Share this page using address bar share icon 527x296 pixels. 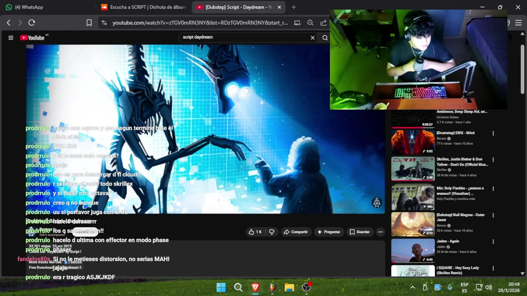(x=324, y=23)
